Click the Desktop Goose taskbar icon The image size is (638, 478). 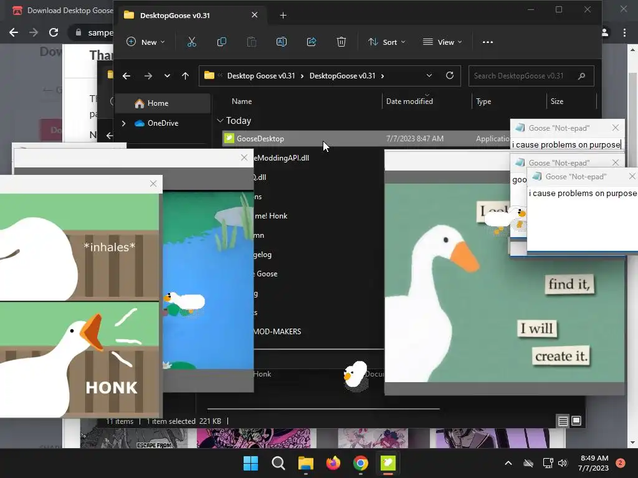point(388,463)
